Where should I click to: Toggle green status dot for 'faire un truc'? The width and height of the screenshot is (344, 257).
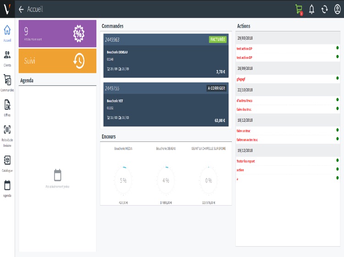point(338,130)
